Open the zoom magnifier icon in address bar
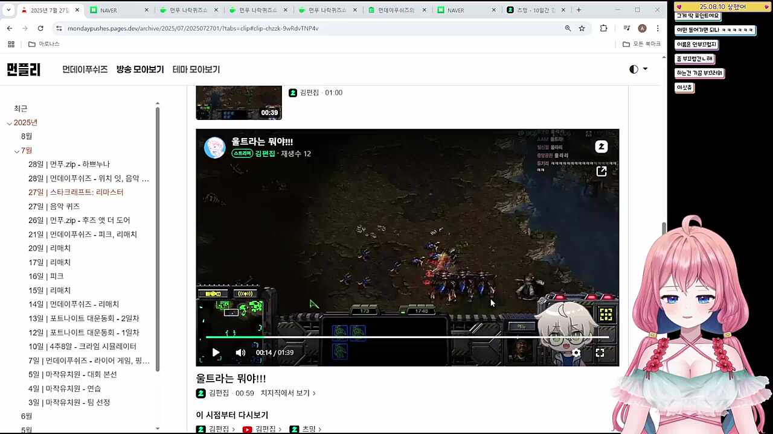This screenshot has height=434, width=773. [568, 28]
